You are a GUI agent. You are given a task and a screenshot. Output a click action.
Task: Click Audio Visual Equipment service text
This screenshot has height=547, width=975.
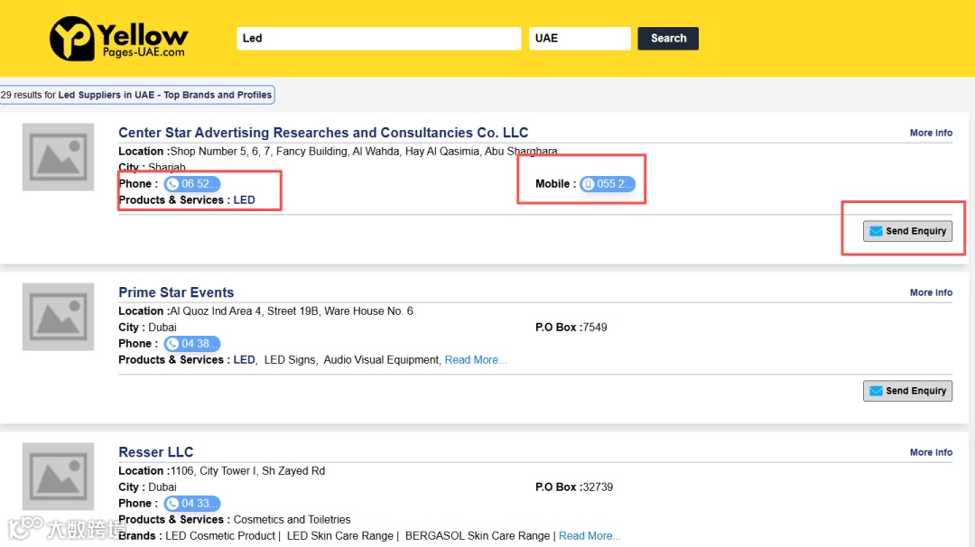point(381,360)
